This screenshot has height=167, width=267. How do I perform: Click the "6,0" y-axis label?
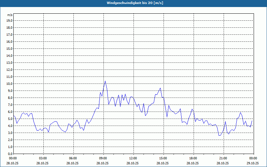10,112
